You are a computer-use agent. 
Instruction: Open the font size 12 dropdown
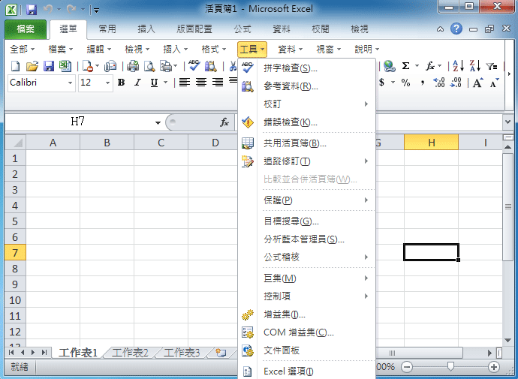(107, 83)
